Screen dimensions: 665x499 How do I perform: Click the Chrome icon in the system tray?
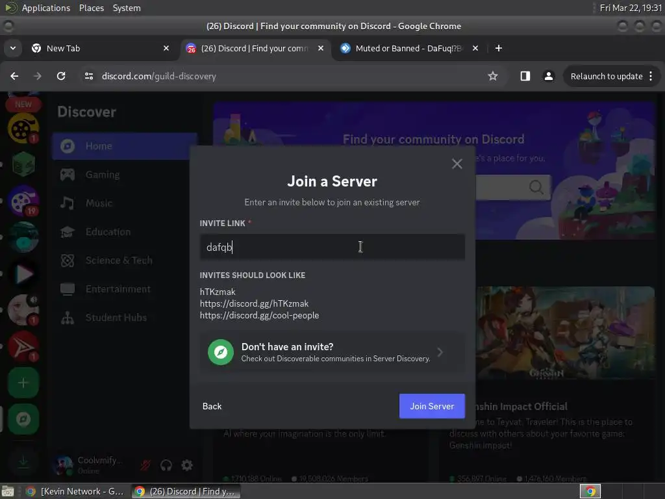(x=590, y=491)
